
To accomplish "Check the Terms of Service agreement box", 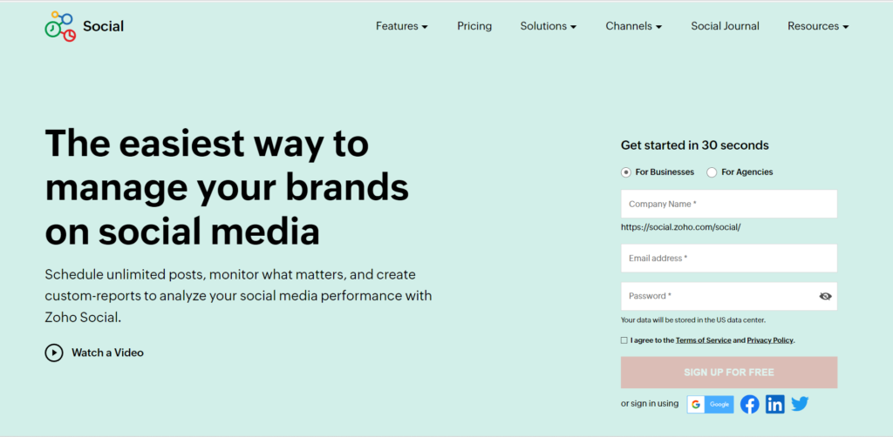I will 624,340.
